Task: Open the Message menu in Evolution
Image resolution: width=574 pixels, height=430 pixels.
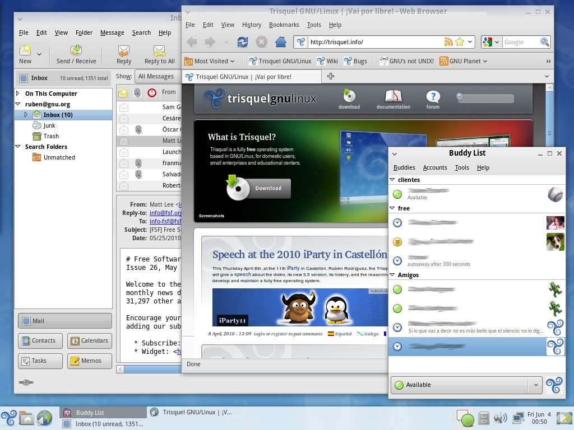Action: 112,32
